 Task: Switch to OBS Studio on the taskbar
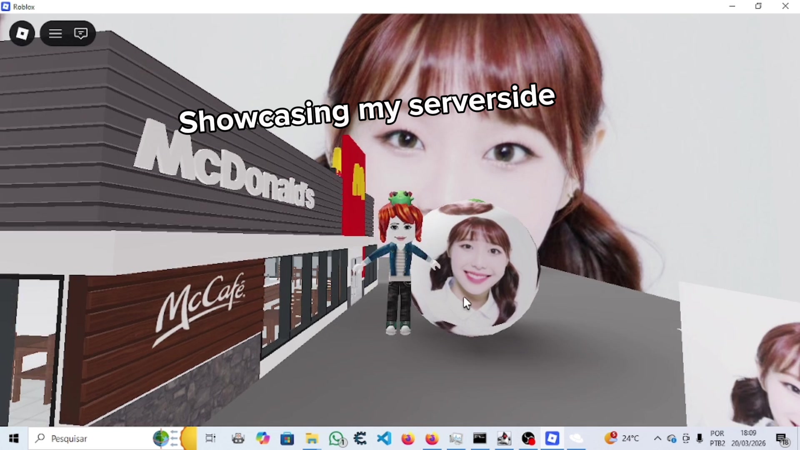528,438
